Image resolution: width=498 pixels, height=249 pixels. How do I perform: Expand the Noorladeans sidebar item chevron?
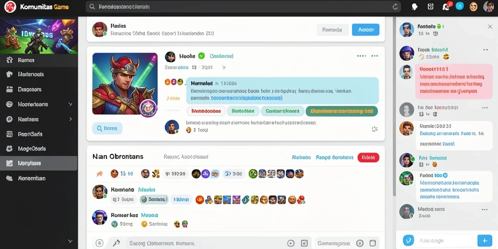point(71,104)
